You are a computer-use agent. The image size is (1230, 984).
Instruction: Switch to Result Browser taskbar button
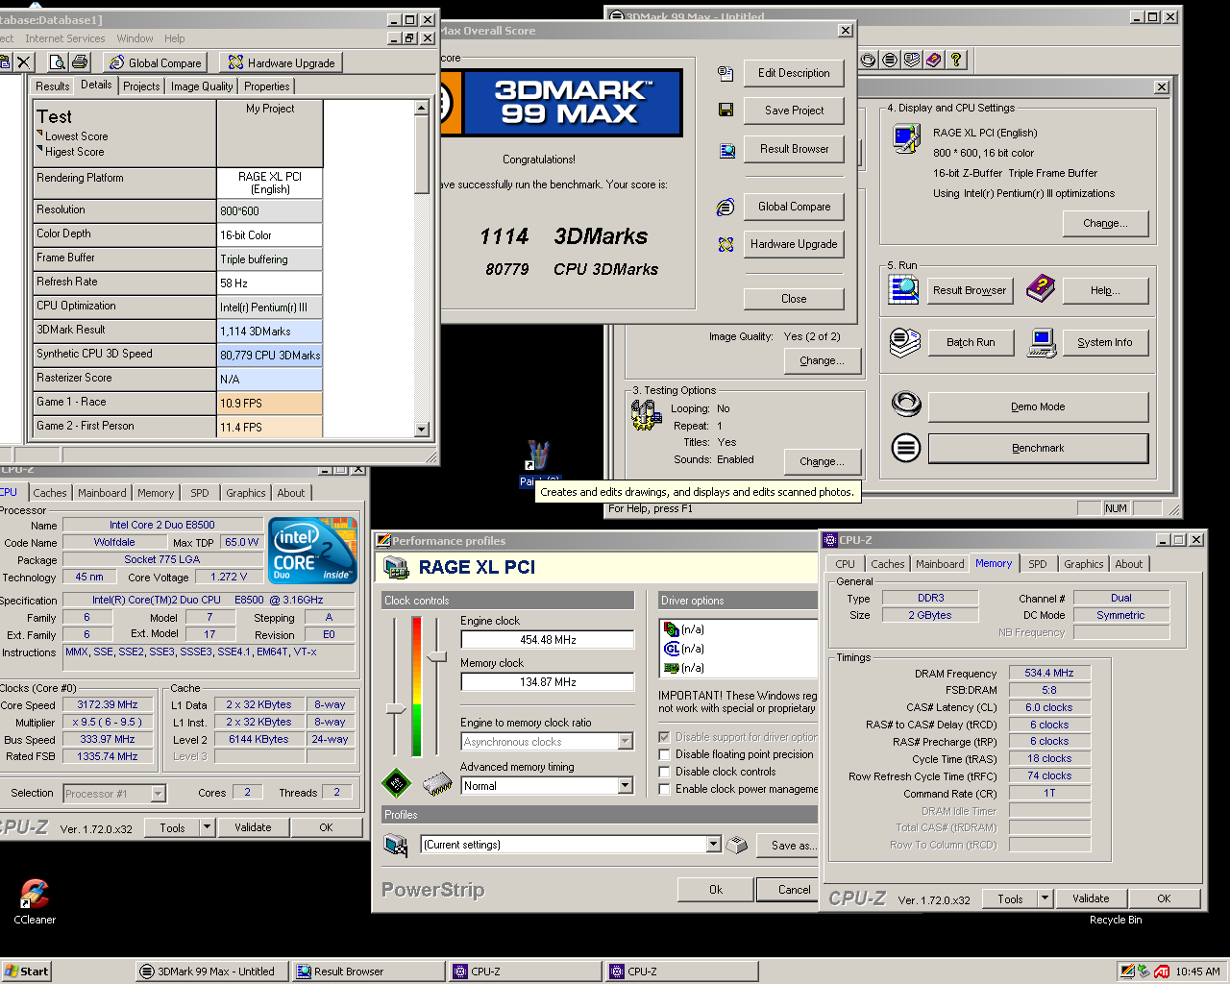367,972
